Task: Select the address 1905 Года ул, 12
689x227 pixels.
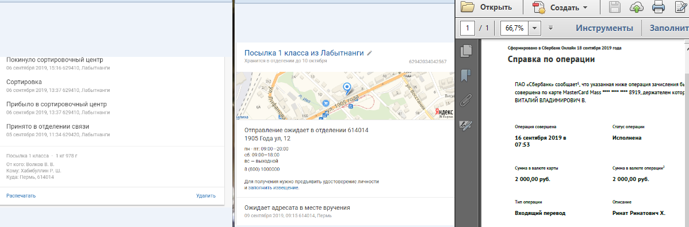Action: click(x=267, y=138)
